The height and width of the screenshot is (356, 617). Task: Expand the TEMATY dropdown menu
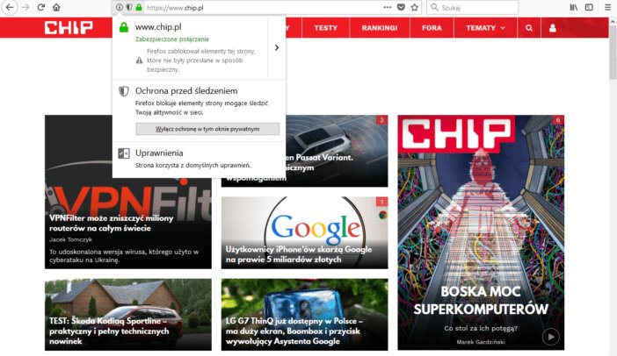pyautogui.click(x=485, y=28)
